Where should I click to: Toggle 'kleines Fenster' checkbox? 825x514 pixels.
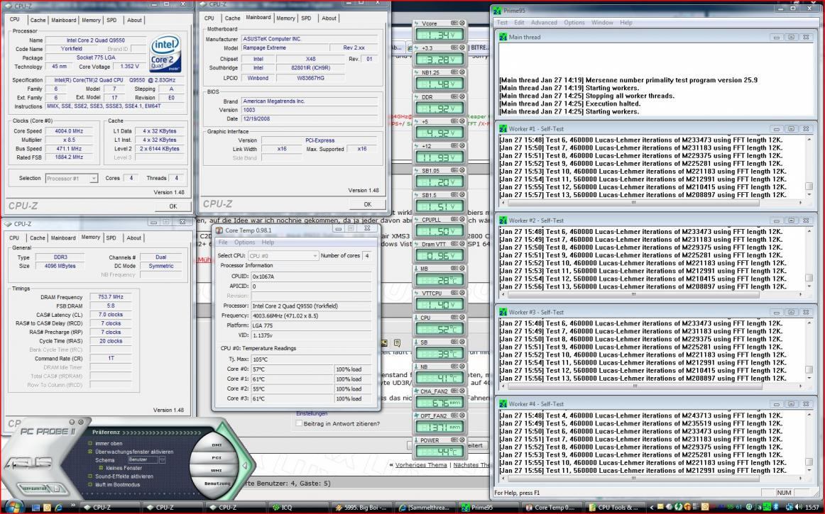coord(101,468)
